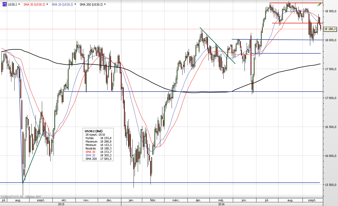This screenshot has height=206, width=338.
Task: Click the green lightning trade icon
Action: (x=319, y=5)
